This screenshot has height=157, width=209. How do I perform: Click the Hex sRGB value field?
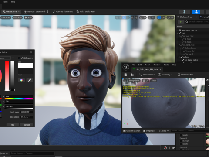(x=27, y=117)
